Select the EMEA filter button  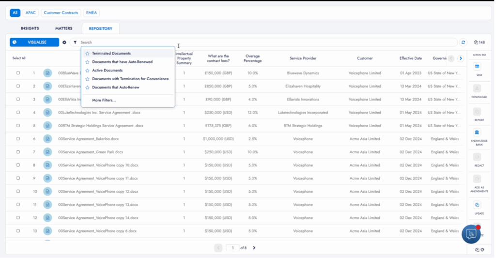pos(91,13)
